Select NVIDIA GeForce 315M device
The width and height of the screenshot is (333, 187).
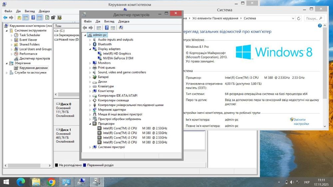118,58
